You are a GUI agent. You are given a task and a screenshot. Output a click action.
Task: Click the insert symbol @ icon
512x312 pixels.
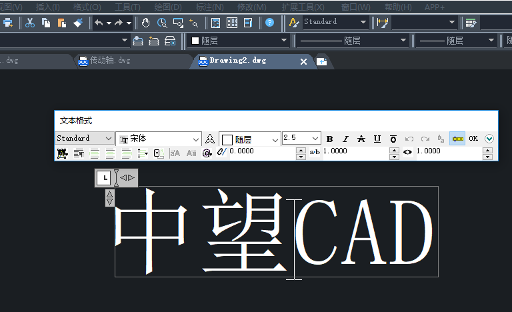[x=207, y=153]
